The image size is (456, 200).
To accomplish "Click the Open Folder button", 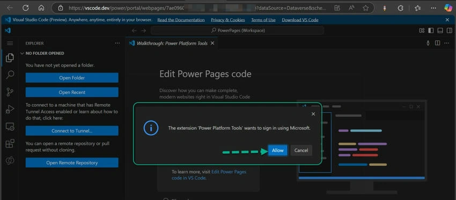I will point(72,78).
